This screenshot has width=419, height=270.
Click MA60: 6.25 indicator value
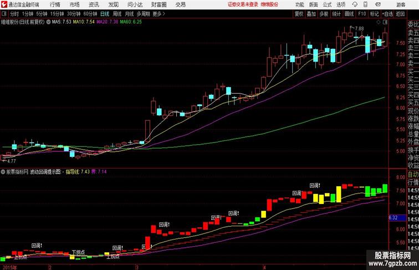(131, 22)
